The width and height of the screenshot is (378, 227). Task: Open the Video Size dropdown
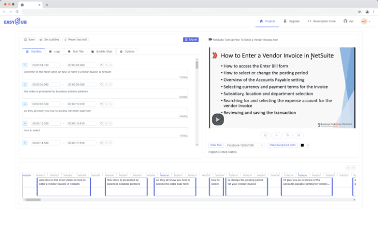click(245, 145)
